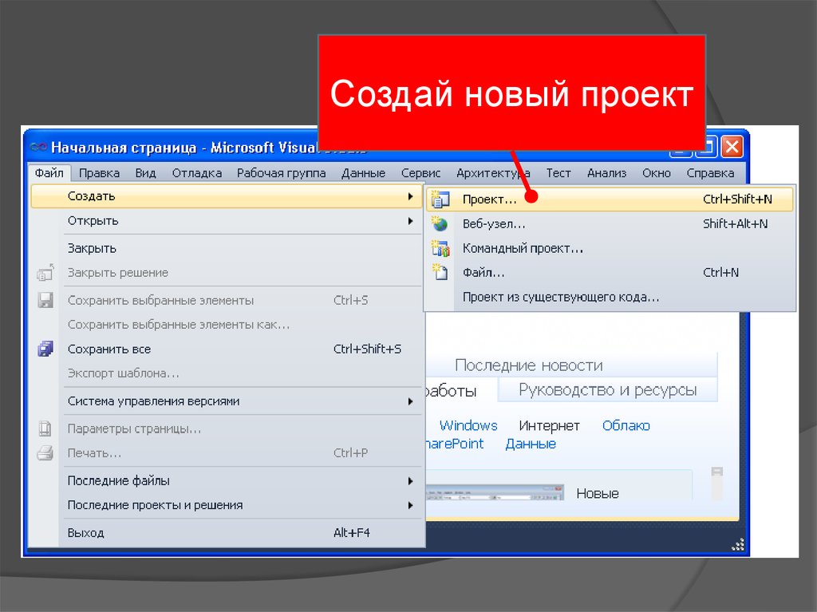Select Выход from the File menu
The image size is (817, 612).
tap(86, 533)
